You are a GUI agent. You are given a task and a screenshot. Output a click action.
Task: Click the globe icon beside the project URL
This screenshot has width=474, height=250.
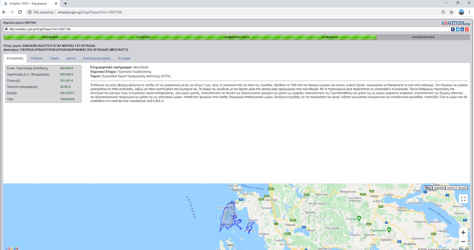point(6,29)
